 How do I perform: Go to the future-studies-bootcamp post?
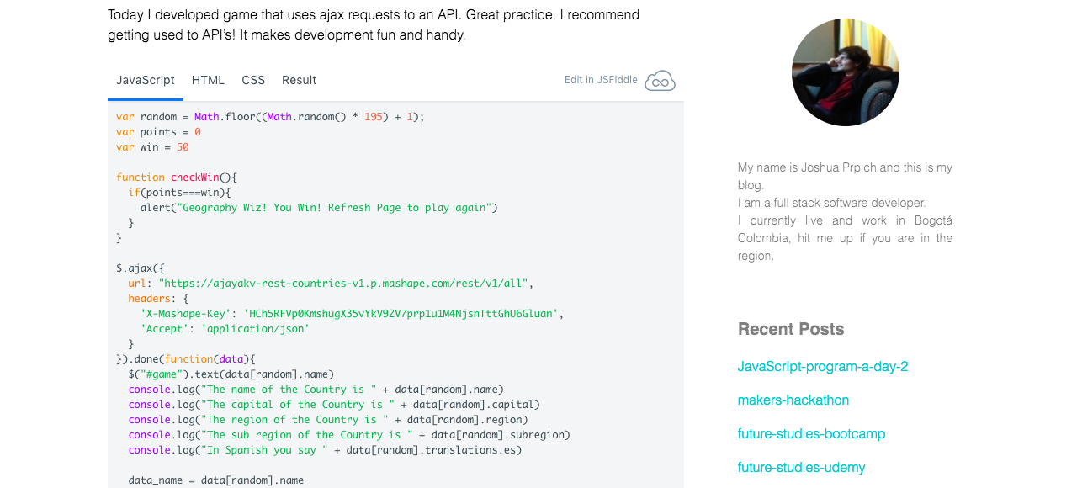click(x=811, y=434)
